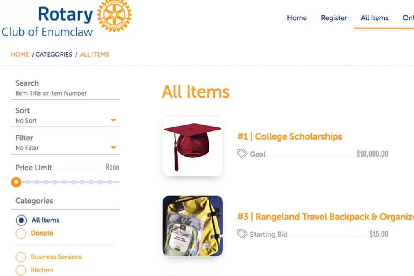The image size is (414, 276).
Task: Select the Donate category radio button
Action: [21, 234]
